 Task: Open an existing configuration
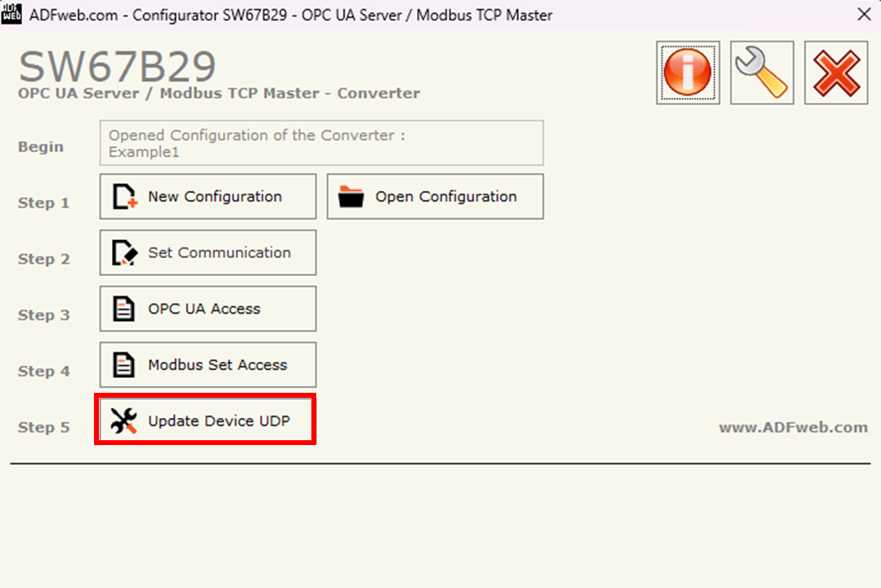point(435,196)
